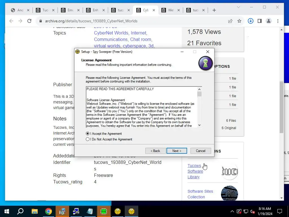Switch to the 'Tuc' second tab
Viewport: 289px width, 217px height.
click(x=45, y=10)
